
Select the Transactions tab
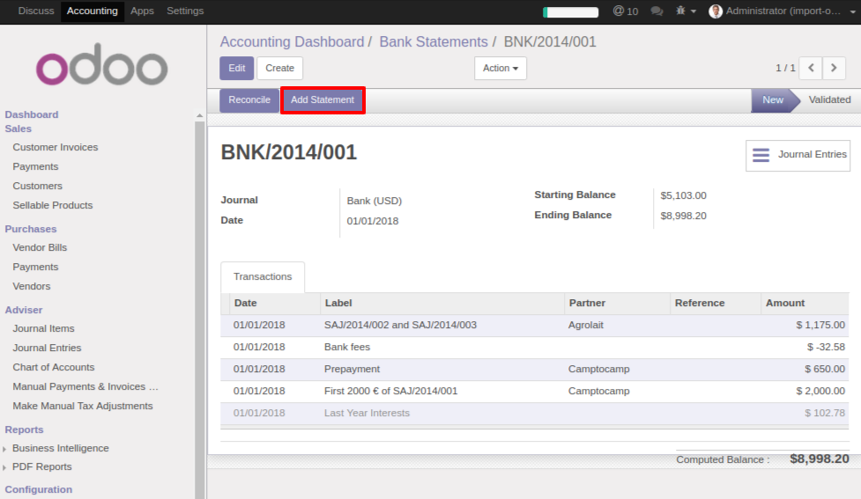pos(263,276)
